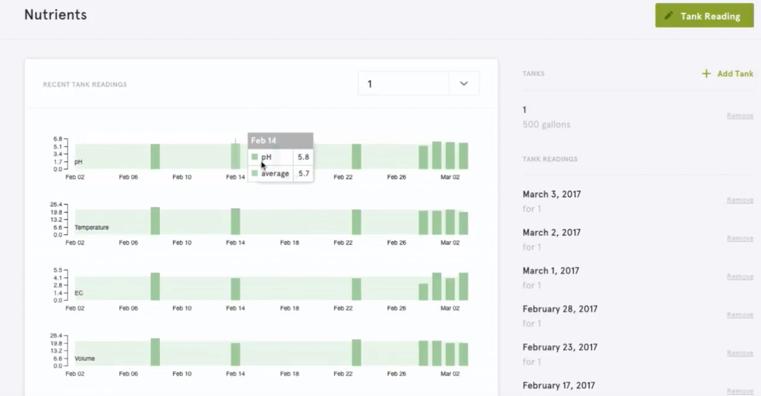
Task: Click the Feb 22 bar in pH chart
Action: pos(356,156)
